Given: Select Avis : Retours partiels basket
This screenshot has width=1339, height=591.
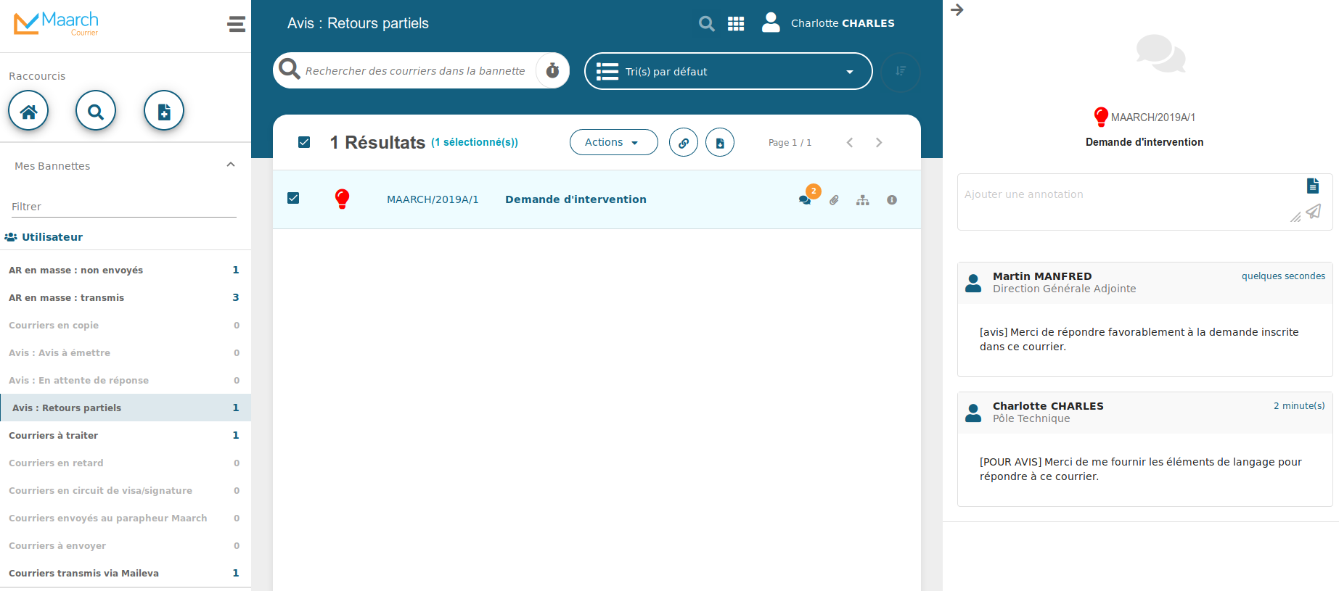Looking at the screenshot, I should [126, 408].
